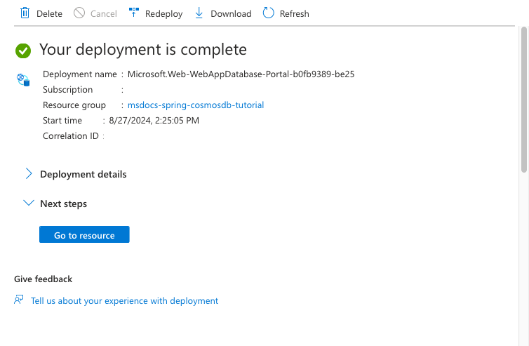Click the Download arrow icon
This screenshot has width=529, height=346.
(199, 13)
